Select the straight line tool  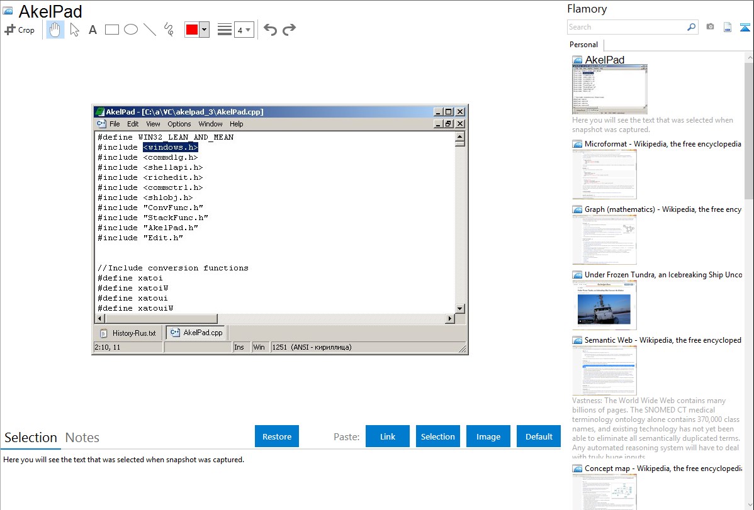(150, 30)
